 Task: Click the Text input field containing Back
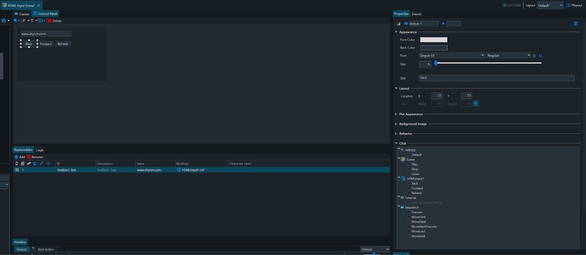(x=496, y=78)
